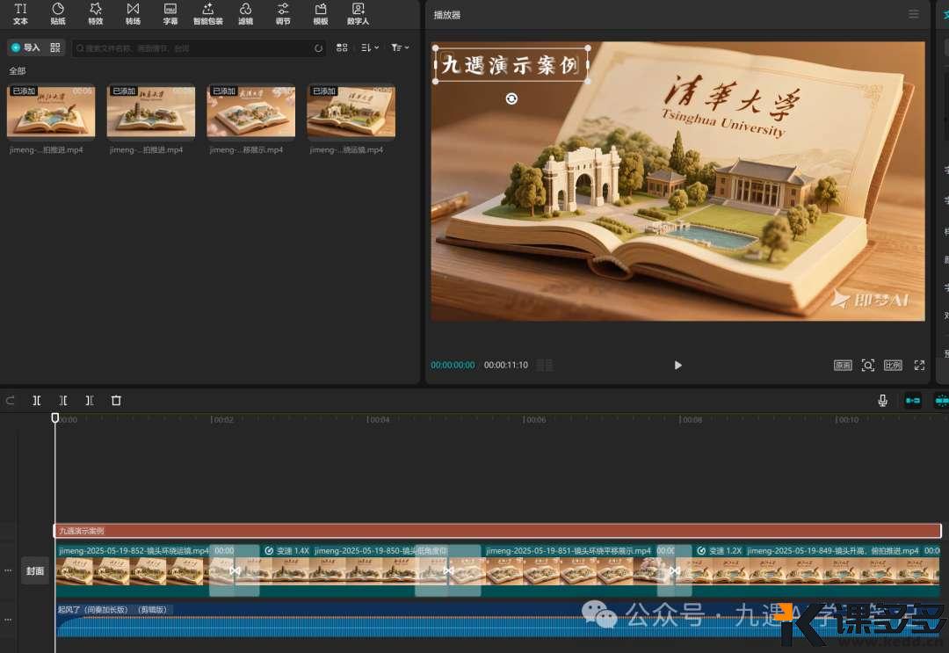Toggle grid view layout for media list
Viewport: 949px width, 653px height.
343,47
